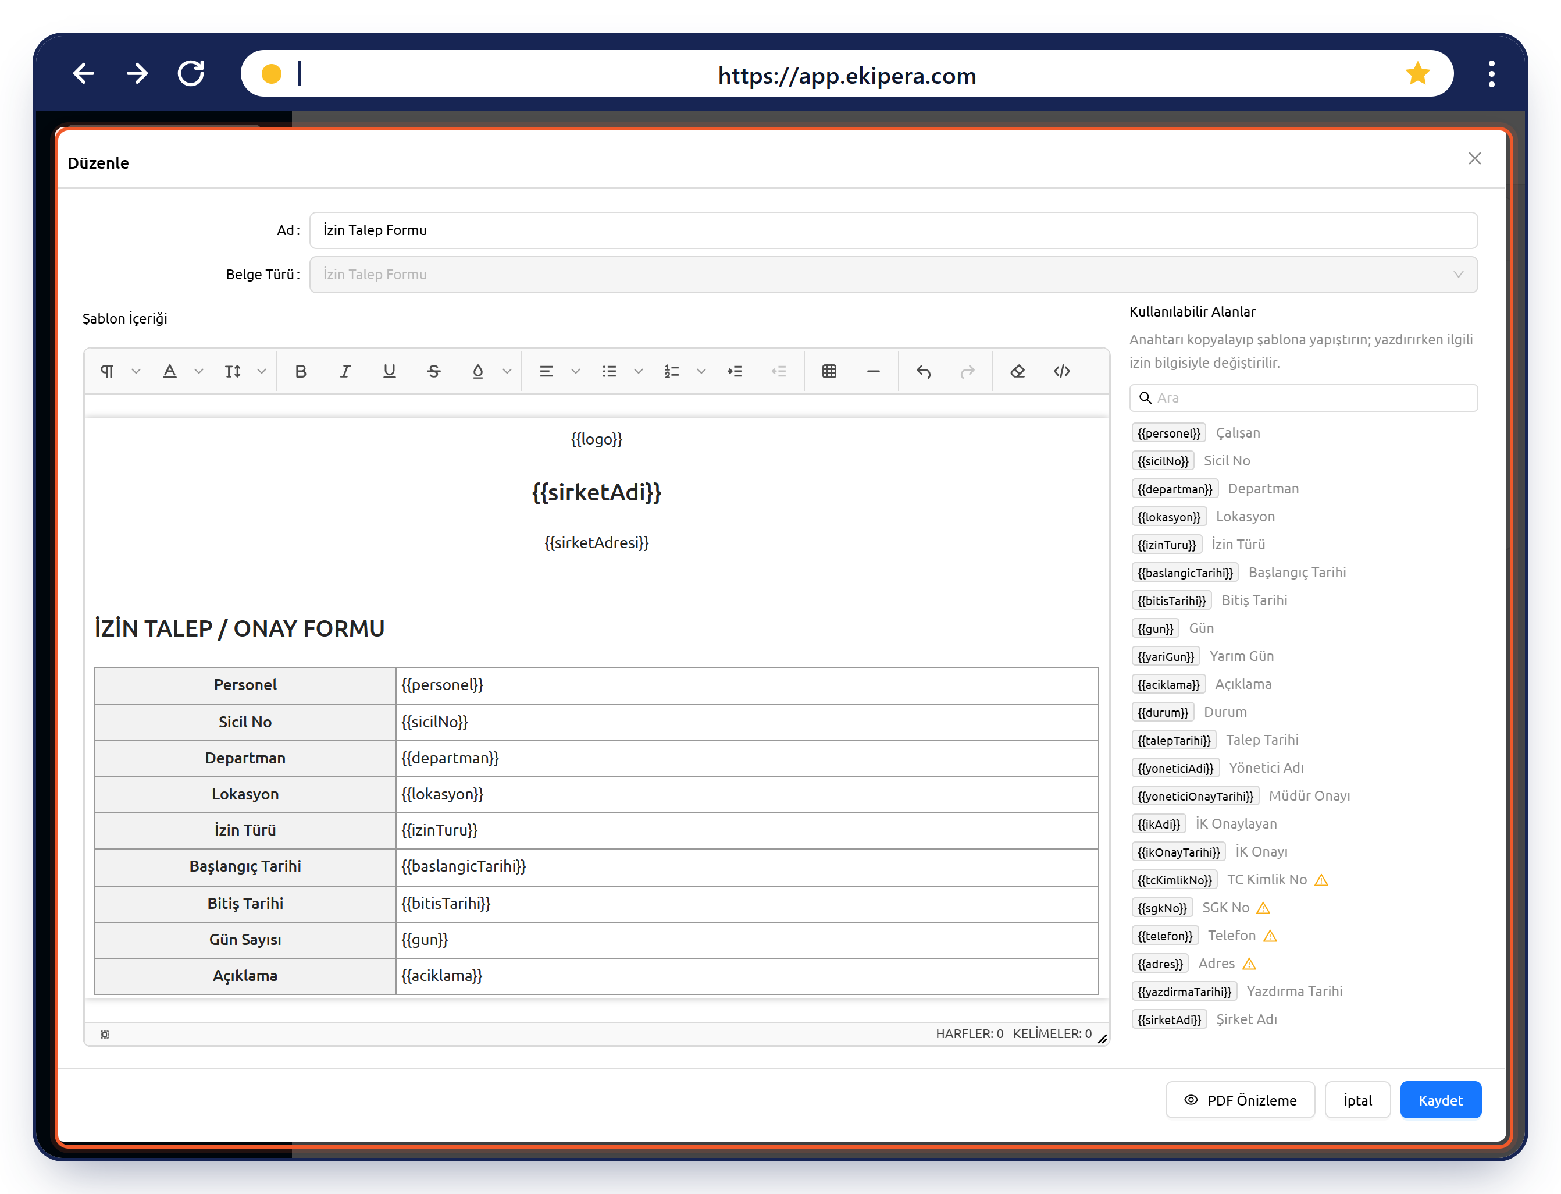This screenshot has height=1194, width=1561.
Task: Apply strikethrough formatting
Action: pos(433,371)
